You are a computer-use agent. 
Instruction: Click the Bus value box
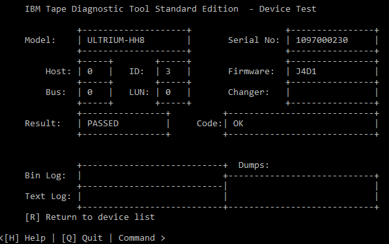click(x=95, y=92)
